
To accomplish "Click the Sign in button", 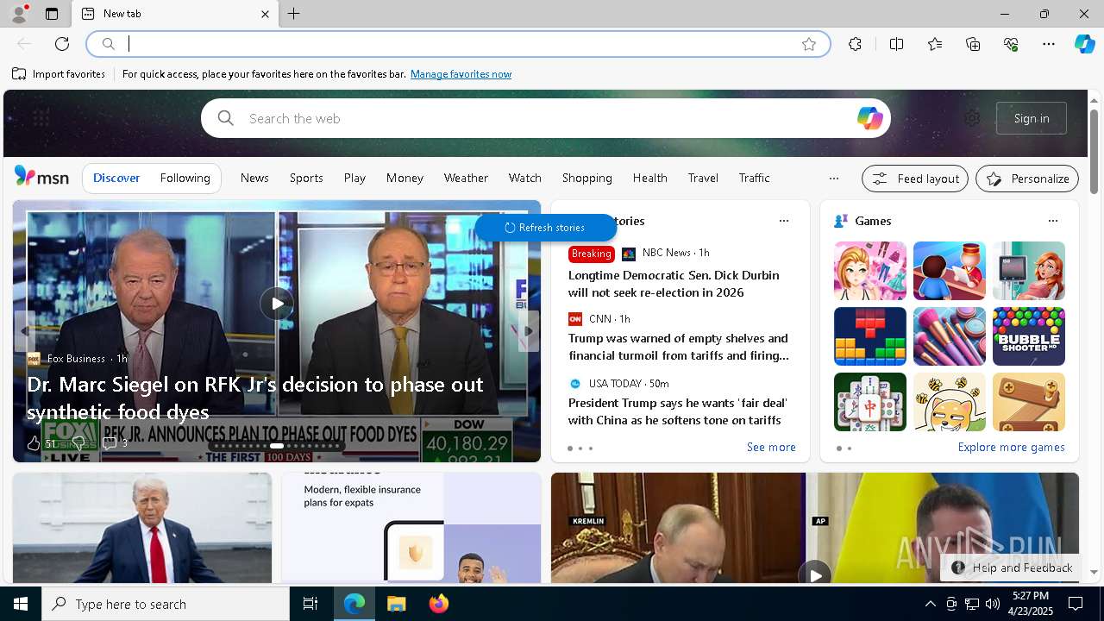I will click(x=1032, y=118).
